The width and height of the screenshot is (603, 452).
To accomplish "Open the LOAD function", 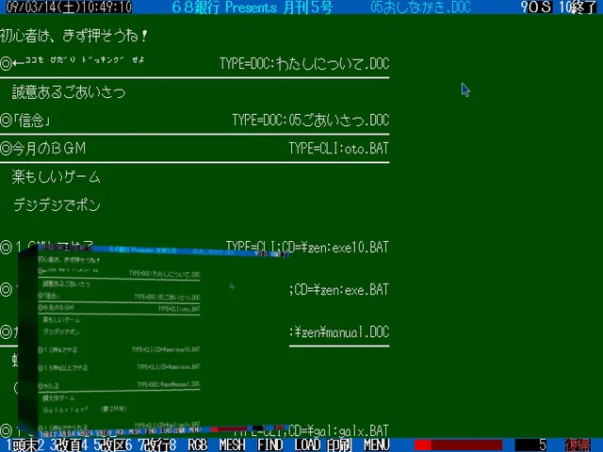I will [308, 445].
